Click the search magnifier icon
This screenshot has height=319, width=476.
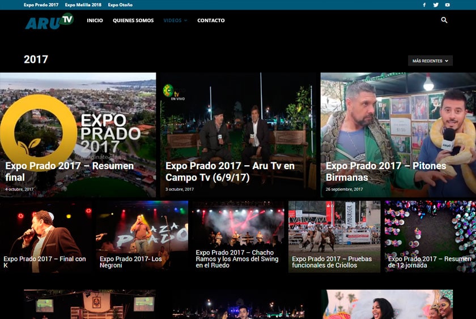444,20
